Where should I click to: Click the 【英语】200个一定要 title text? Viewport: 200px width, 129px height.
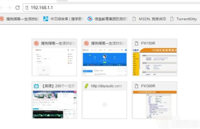(59, 86)
